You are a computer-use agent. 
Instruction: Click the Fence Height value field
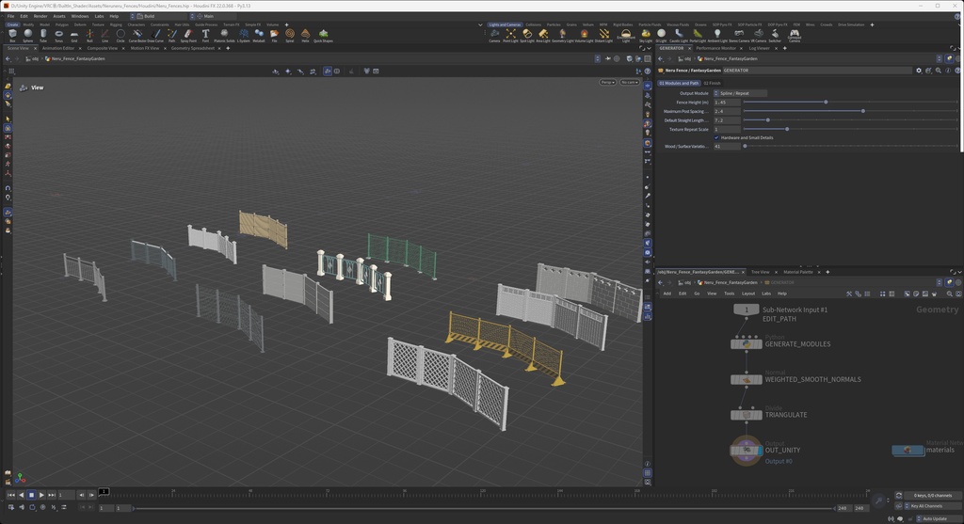click(x=727, y=103)
